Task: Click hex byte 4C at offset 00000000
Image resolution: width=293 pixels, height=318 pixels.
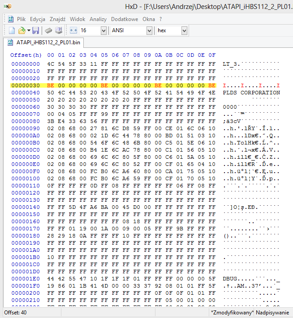Action: tap(51, 64)
